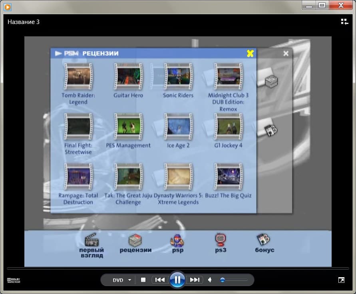
Task: Click the Midnight Club 3 DUB Edition: Remox text
Action: (x=228, y=102)
